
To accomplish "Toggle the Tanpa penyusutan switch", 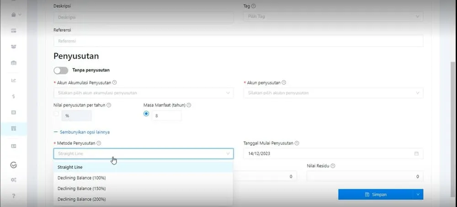I will [x=61, y=70].
